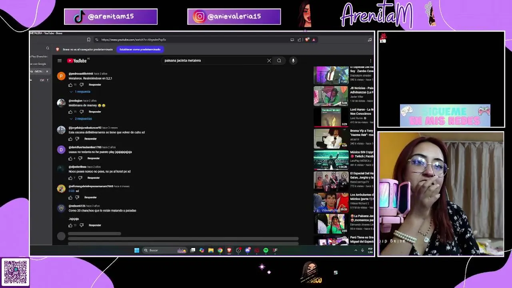Click the 0:03 timestamp link in comment
The width and height of the screenshot is (512, 288).
[72, 191]
